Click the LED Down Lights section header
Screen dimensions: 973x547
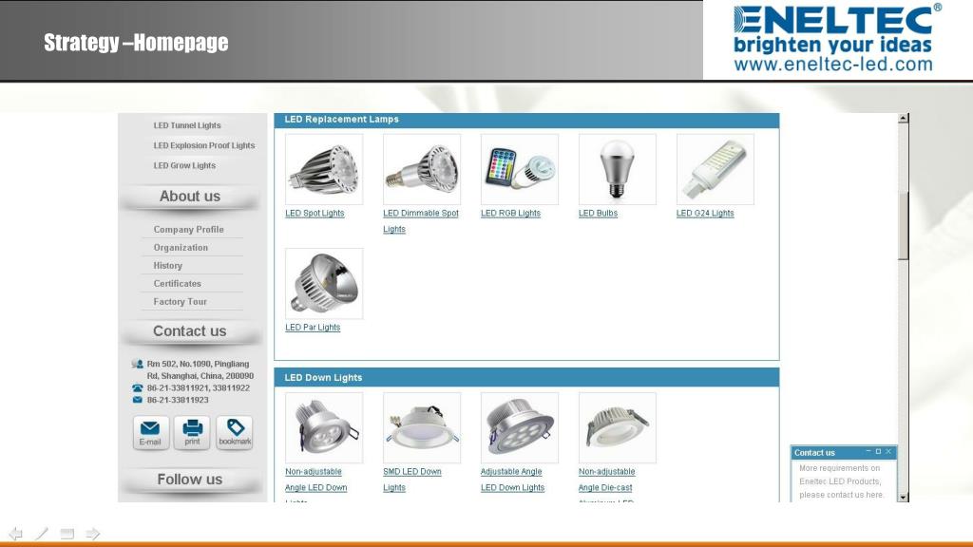[526, 377]
